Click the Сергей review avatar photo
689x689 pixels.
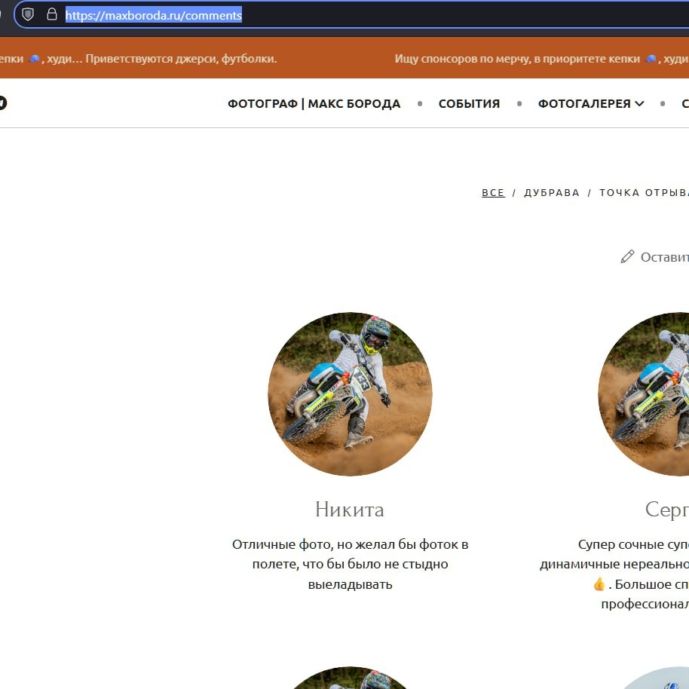coord(643,393)
